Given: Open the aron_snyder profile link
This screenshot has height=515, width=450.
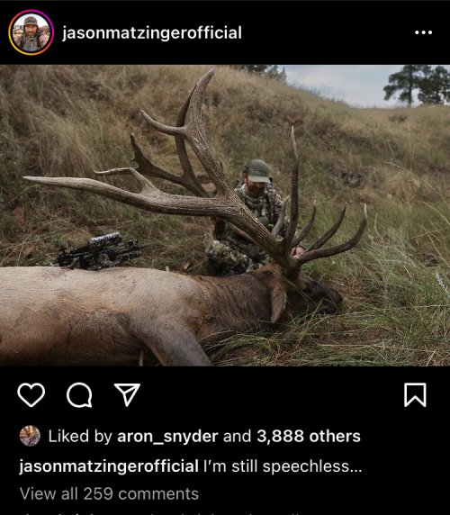Looking at the screenshot, I should point(167,437).
